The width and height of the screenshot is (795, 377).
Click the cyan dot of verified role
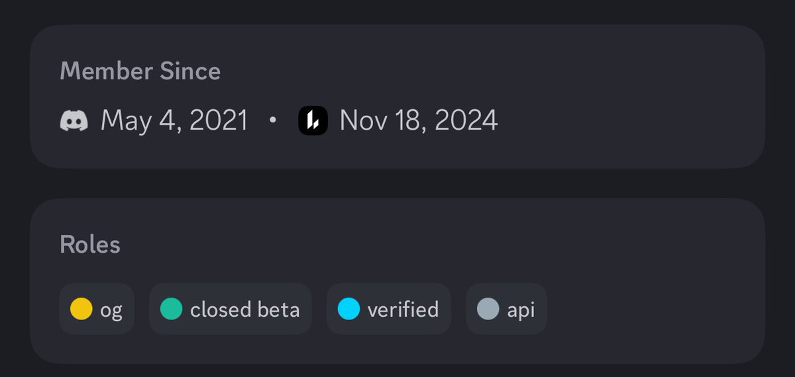(348, 309)
